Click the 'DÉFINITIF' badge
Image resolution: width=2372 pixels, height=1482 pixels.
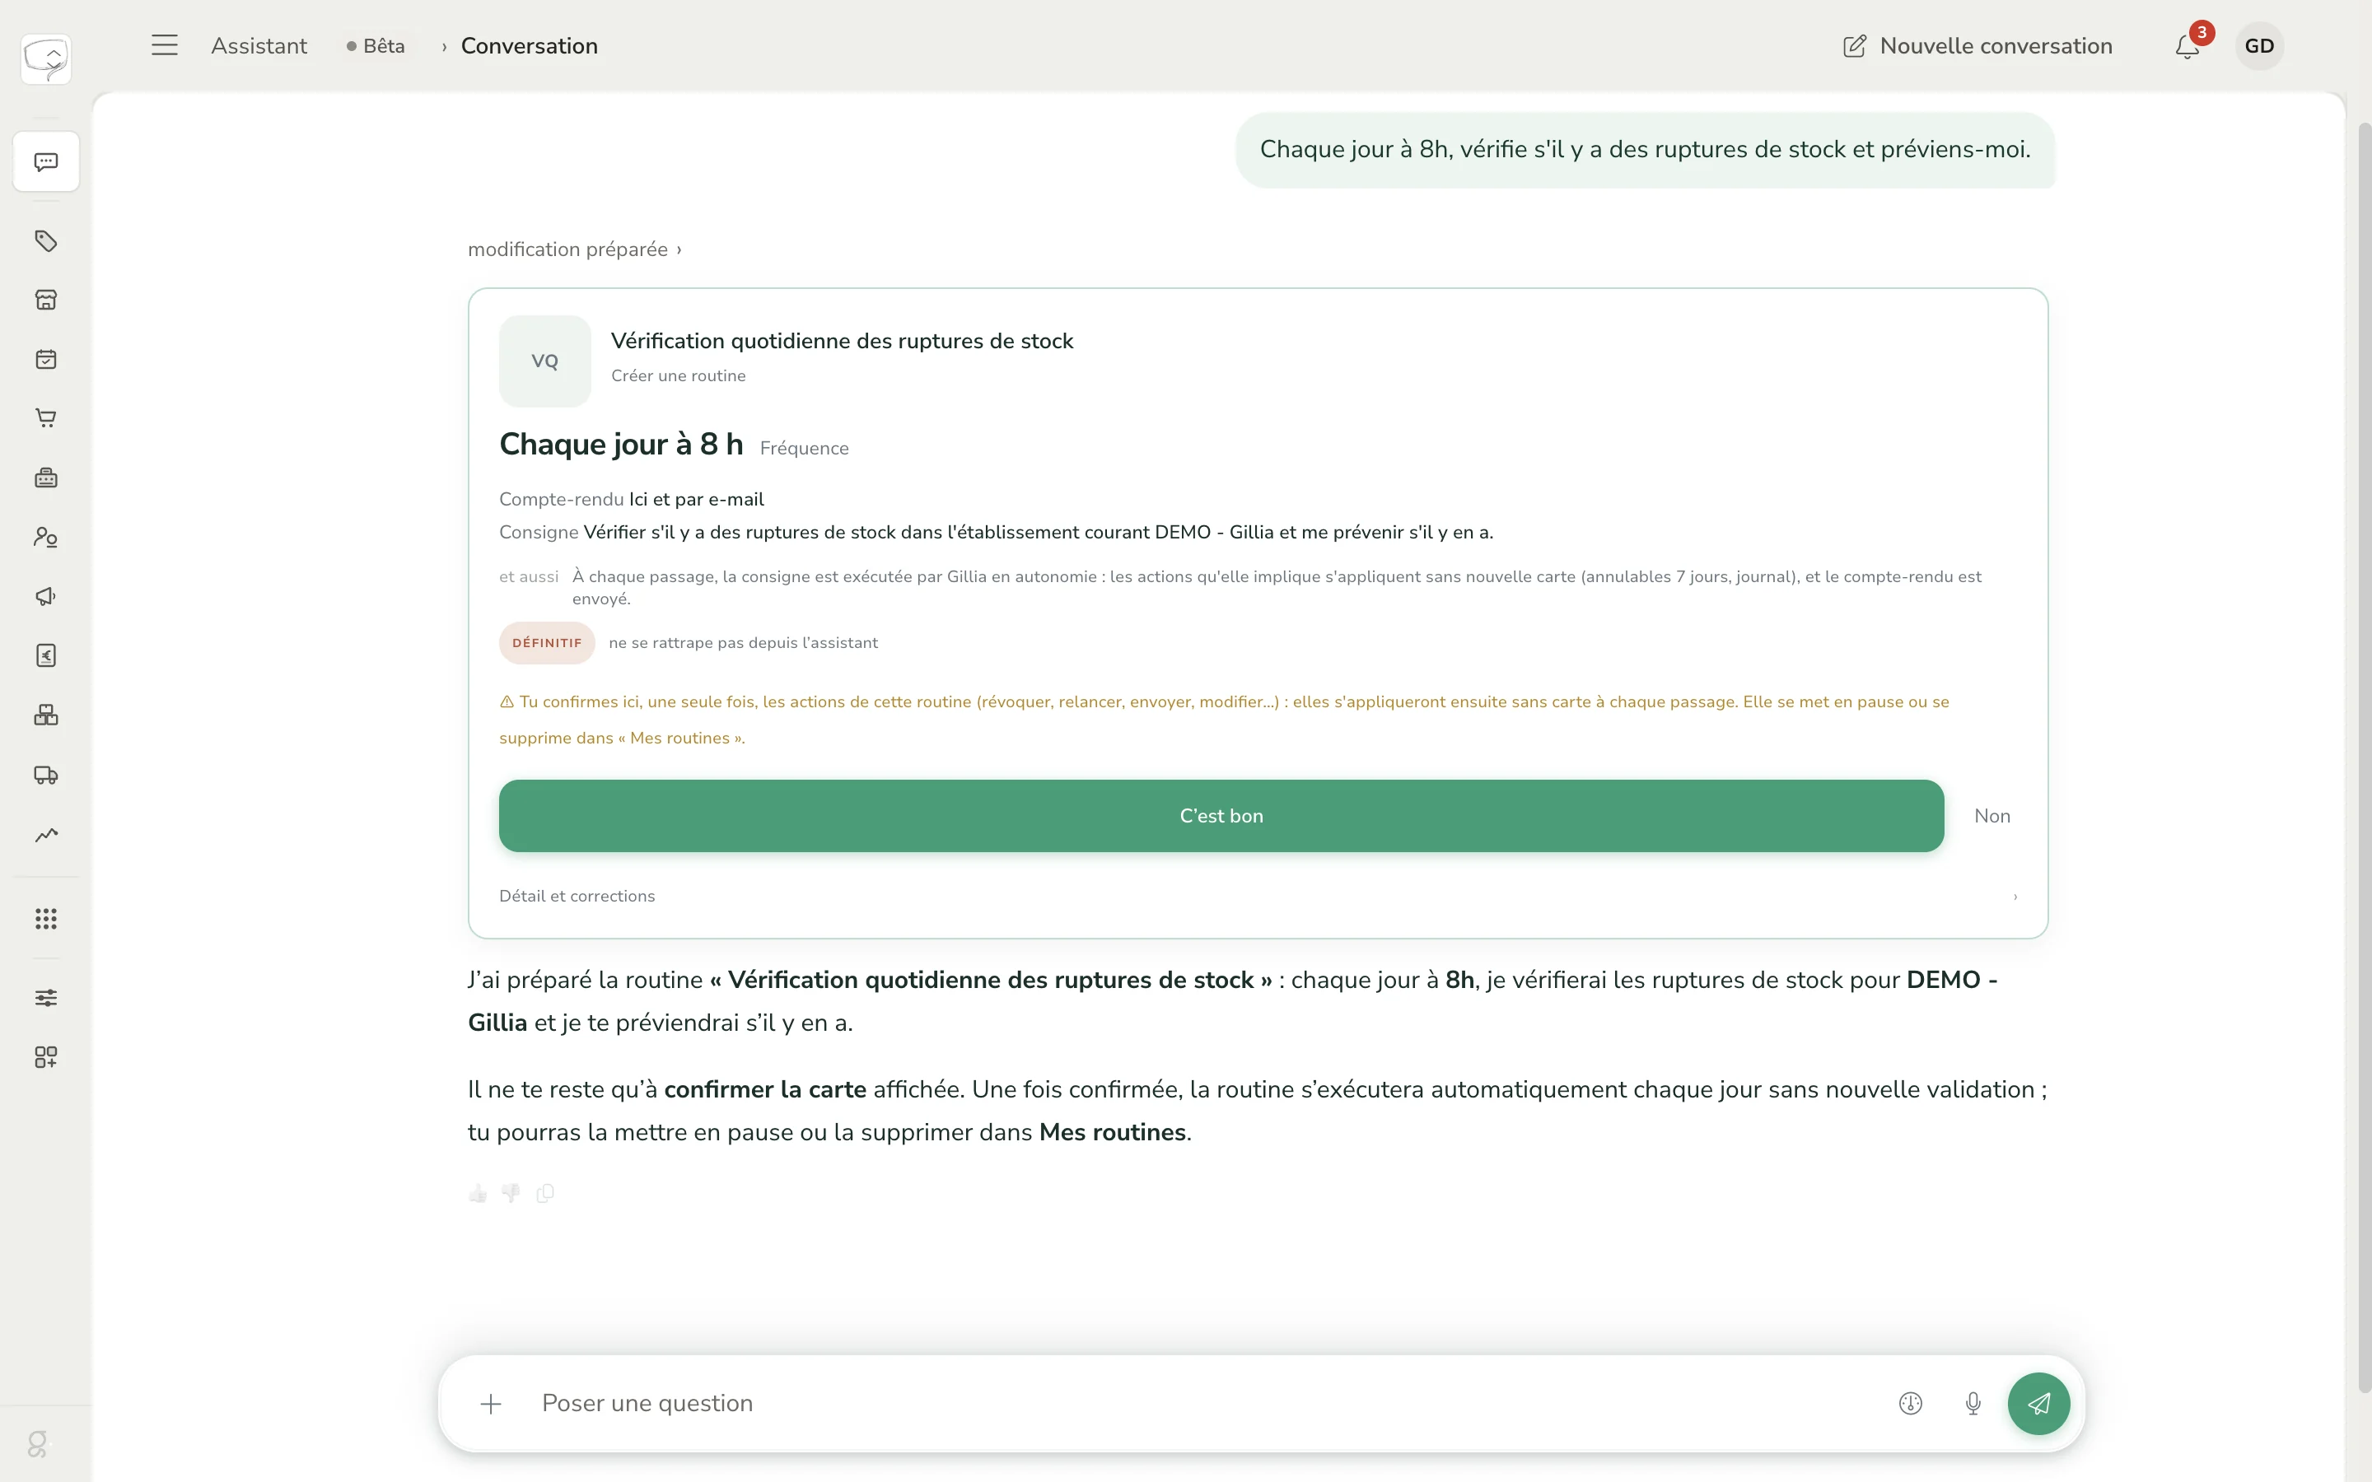tap(547, 643)
